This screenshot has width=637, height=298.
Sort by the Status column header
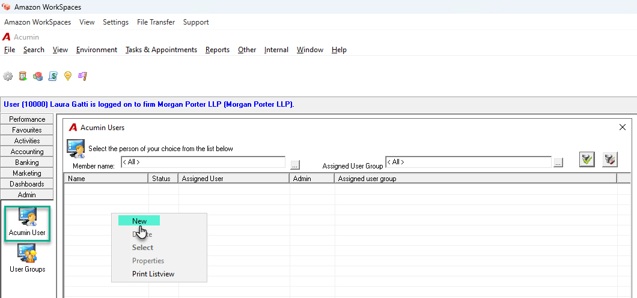click(163, 179)
